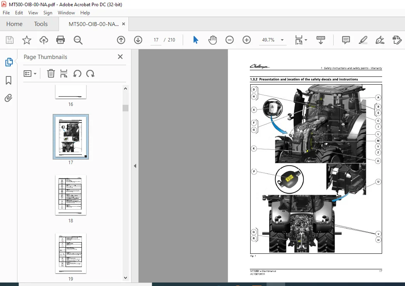Open the Window menu
Image resolution: width=405 pixels, height=286 pixels.
(66, 13)
